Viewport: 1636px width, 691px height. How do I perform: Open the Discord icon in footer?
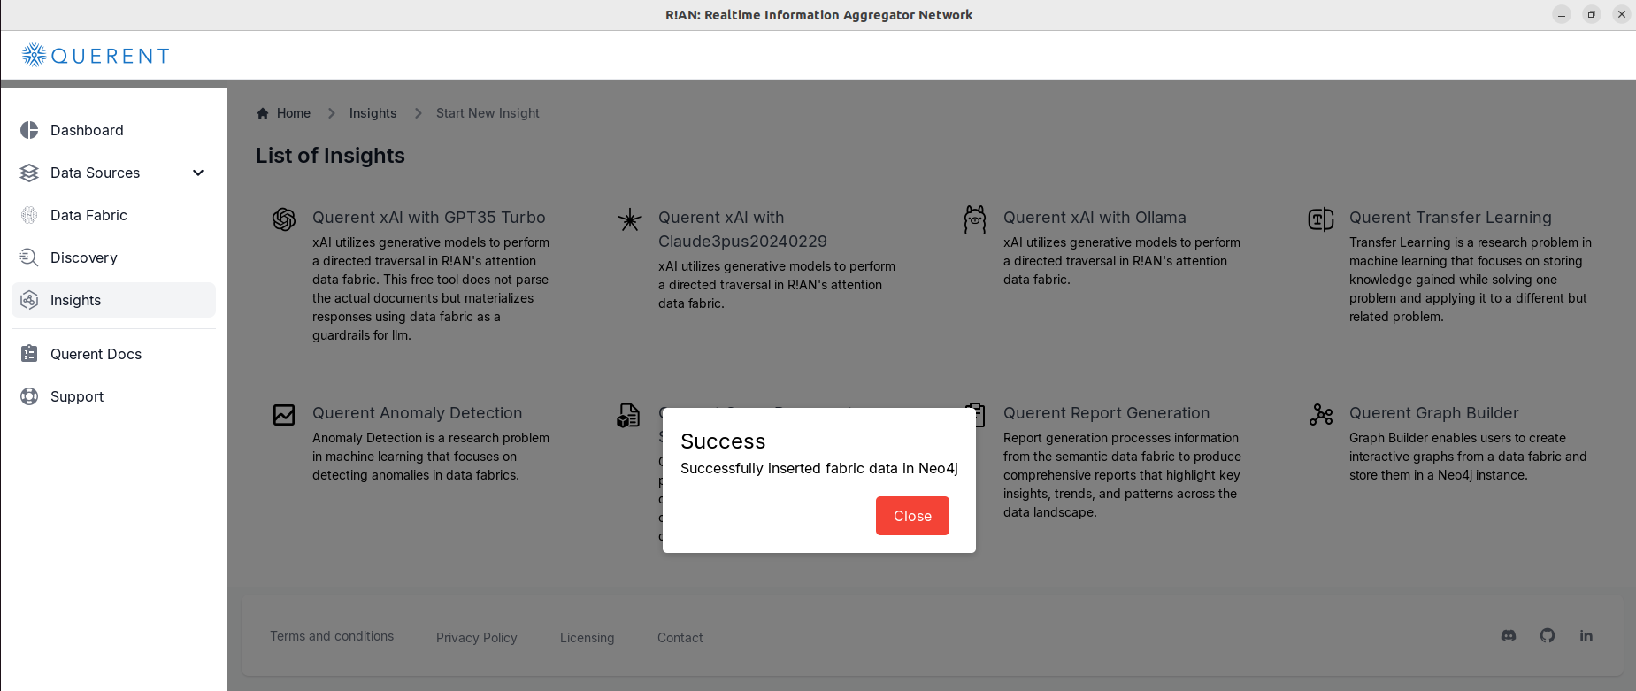click(1509, 635)
